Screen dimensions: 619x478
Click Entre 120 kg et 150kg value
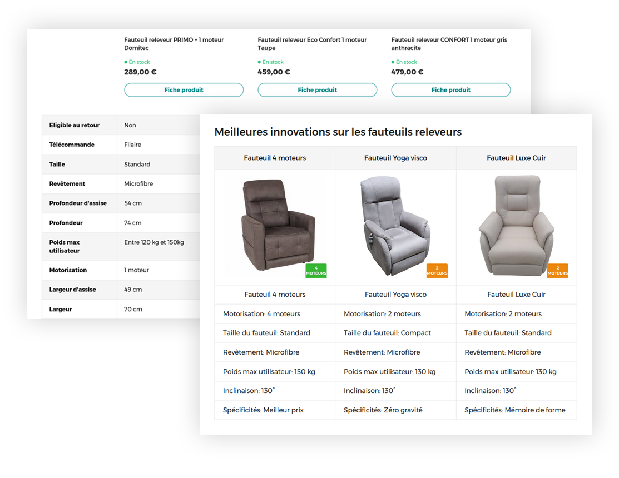154,242
